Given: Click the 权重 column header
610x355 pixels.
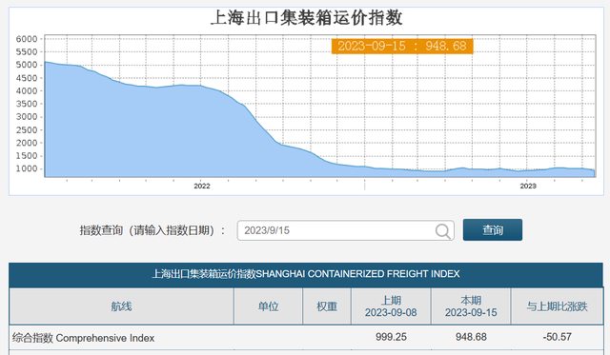Looking at the screenshot, I should pyautogui.click(x=327, y=306).
